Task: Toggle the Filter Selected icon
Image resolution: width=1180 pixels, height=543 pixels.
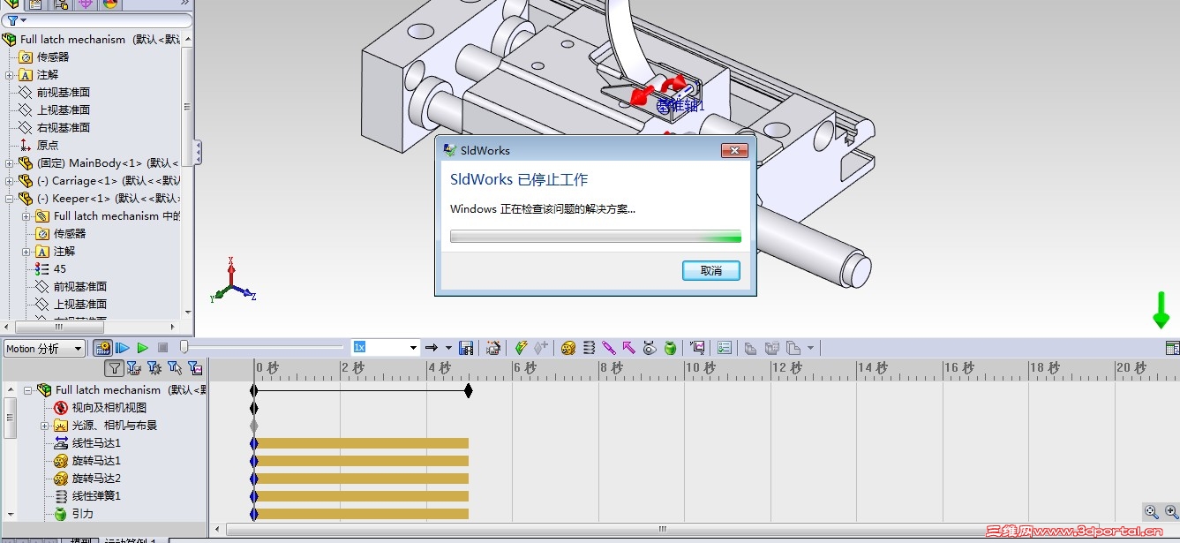Action: [175, 368]
